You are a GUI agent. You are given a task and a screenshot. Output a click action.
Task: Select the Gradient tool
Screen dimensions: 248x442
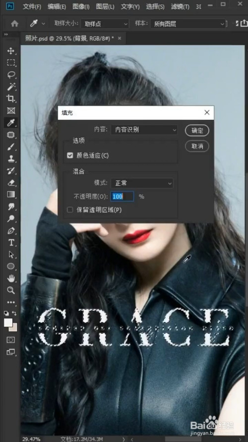(11, 194)
